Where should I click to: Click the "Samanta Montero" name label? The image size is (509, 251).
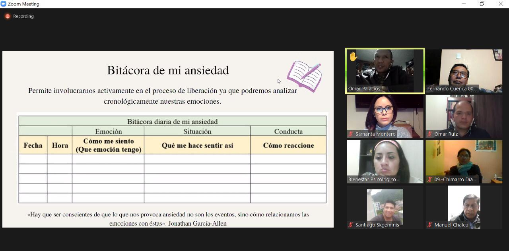point(375,134)
